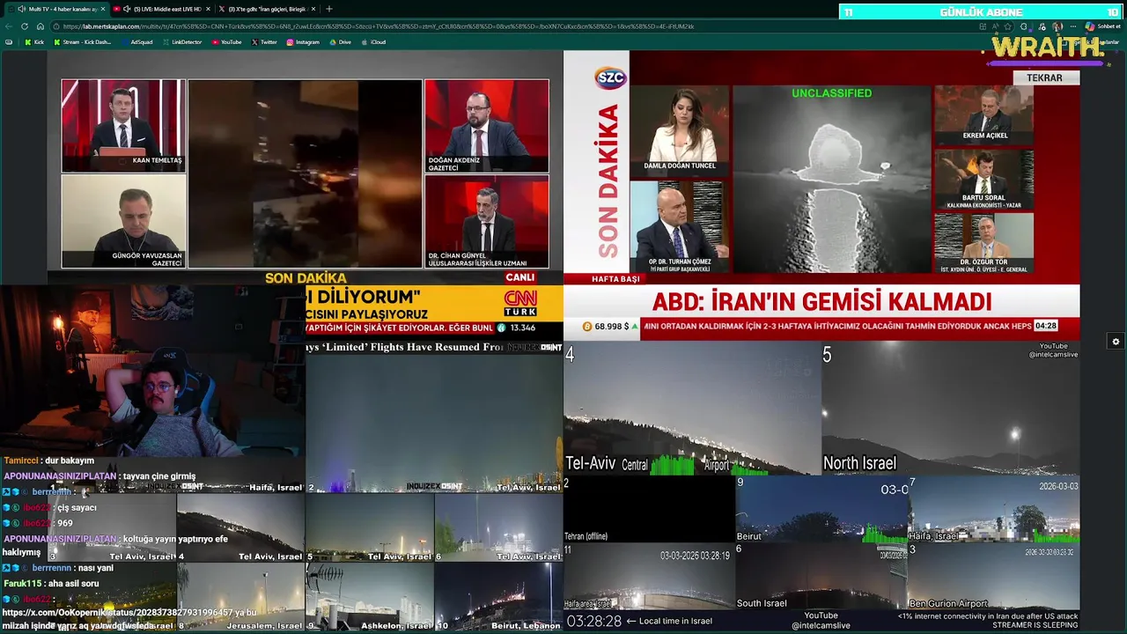Open the LinkDetector bookmark
The height and width of the screenshot is (634, 1127).
[x=182, y=42]
